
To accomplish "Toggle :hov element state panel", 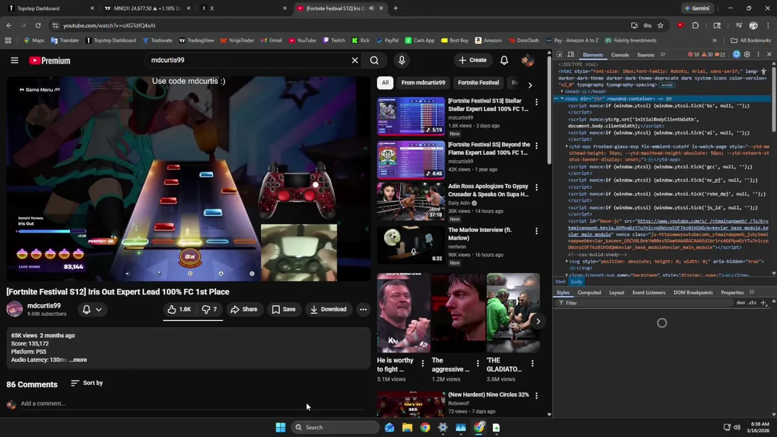I will pos(741,303).
